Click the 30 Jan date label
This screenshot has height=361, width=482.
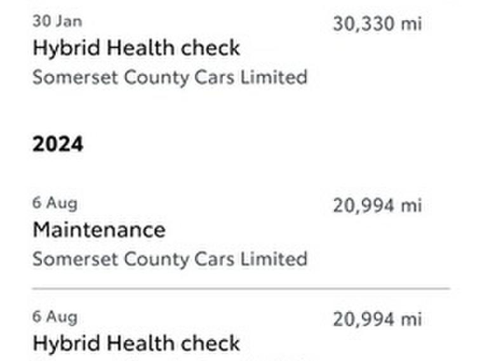point(57,21)
